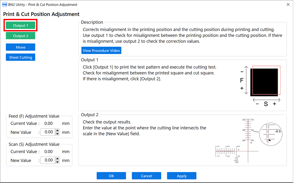Viewport: 306px width, 183px height.
Task: Click the Output 1 green button
Action: 20,25
